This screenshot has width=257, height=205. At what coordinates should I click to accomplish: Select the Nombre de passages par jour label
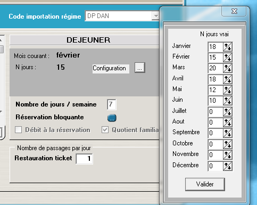click(x=54, y=148)
